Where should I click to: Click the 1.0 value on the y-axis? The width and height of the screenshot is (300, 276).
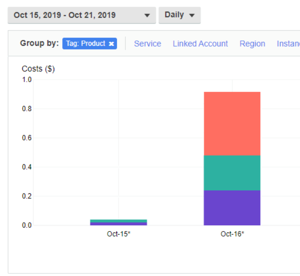pyautogui.click(x=27, y=80)
